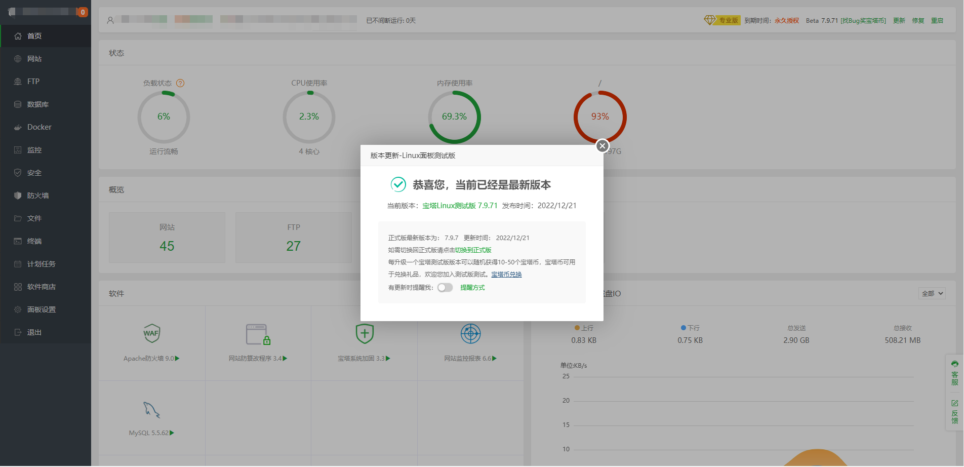Viewport: 964px width, 467px height.
Task: Click the MySQL 5.5.62 label
Action: click(151, 433)
